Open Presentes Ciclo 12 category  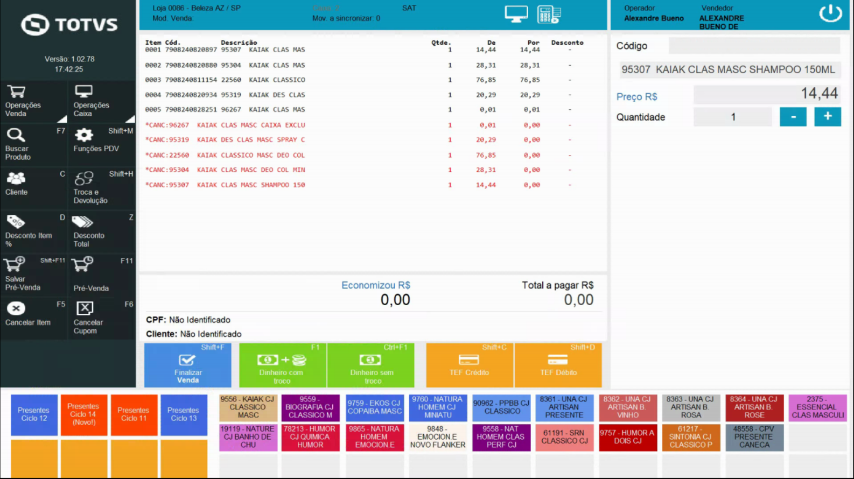point(34,415)
